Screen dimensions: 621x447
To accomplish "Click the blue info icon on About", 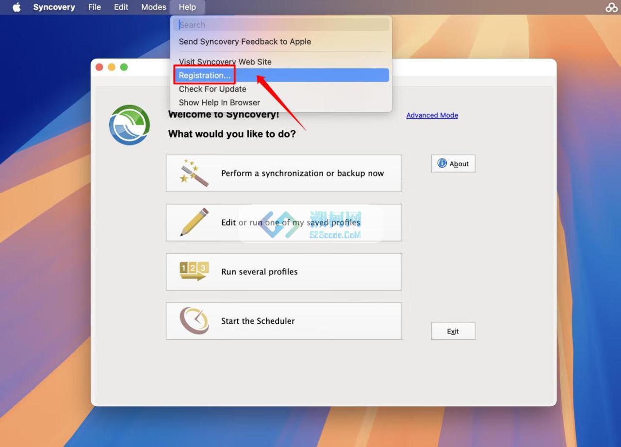I will coord(442,163).
